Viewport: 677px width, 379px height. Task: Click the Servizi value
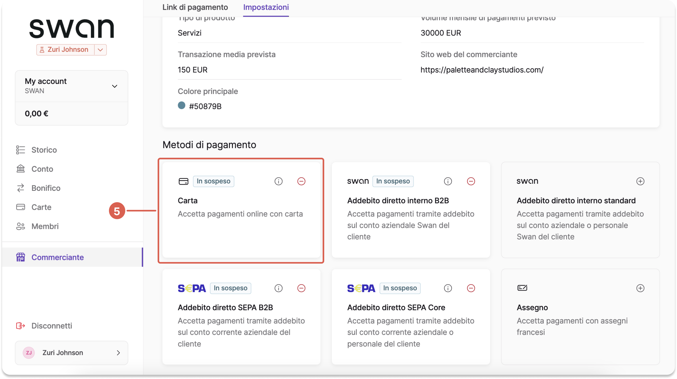click(189, 33)
